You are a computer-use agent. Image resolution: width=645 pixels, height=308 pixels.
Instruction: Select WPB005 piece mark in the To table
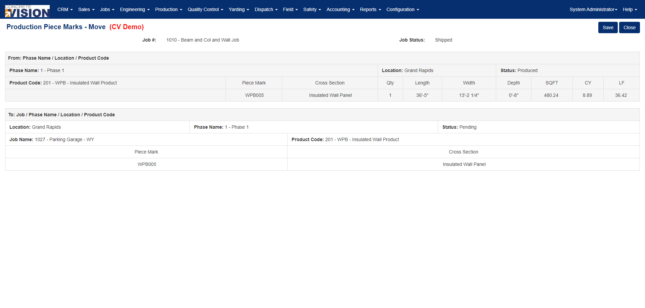pos(147,164)
